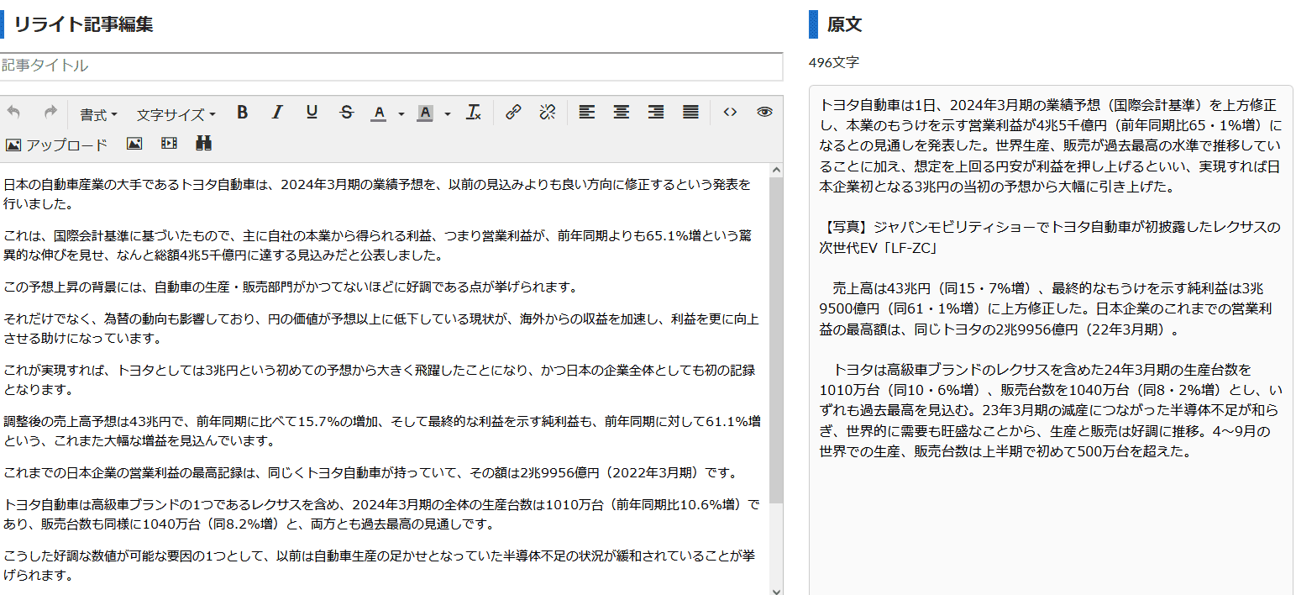
Task: Apply the background highlight color A button
Action: (425, 113)
